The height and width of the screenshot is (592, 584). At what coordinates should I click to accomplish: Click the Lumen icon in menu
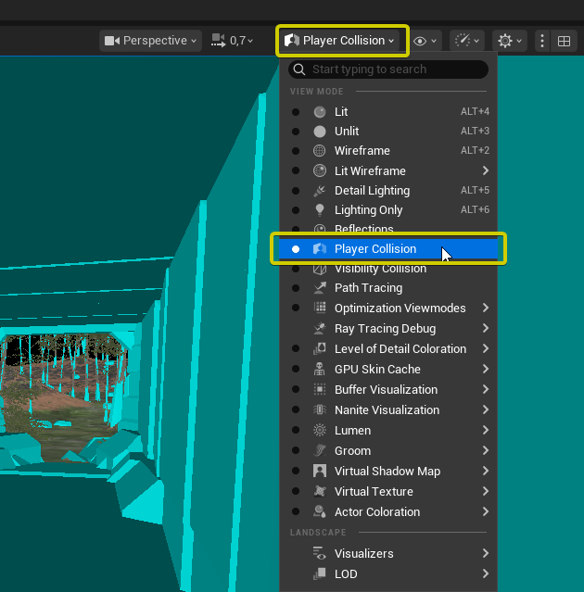coord(320,431)
